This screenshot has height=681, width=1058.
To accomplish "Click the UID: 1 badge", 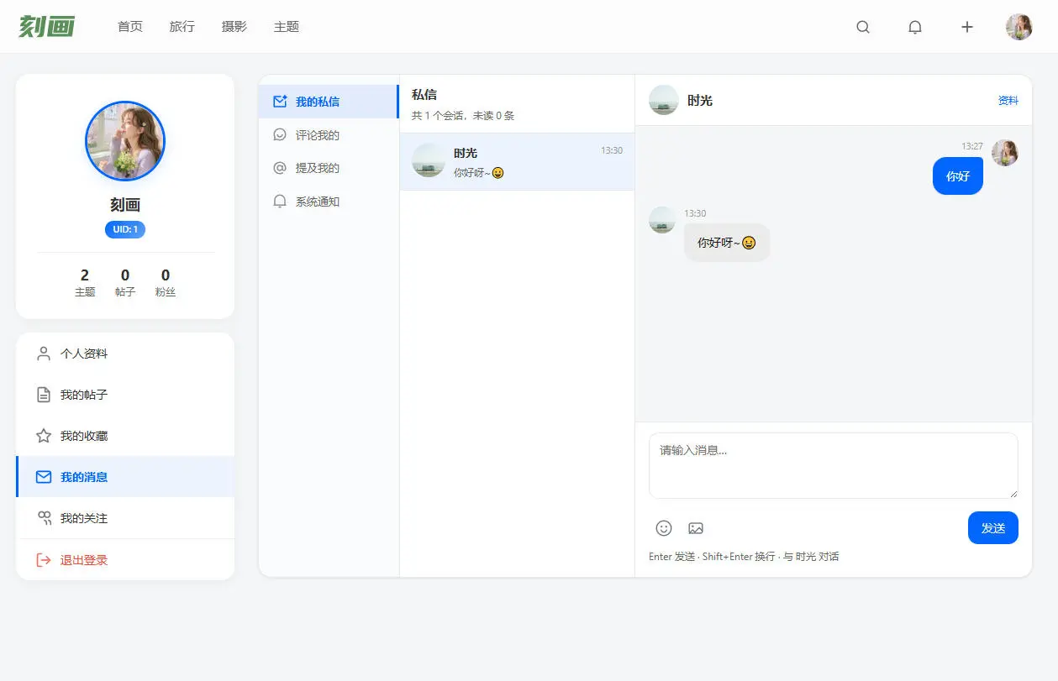I will tap(125, 229).
